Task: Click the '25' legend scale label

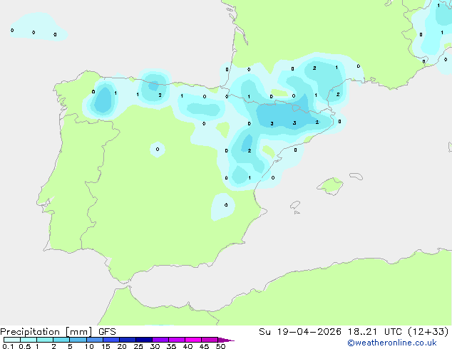Action: 138,346
